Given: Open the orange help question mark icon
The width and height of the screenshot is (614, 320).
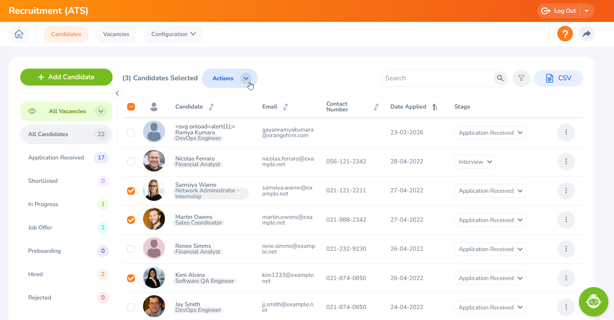Looking at the screenshot, I should [565, 34].
